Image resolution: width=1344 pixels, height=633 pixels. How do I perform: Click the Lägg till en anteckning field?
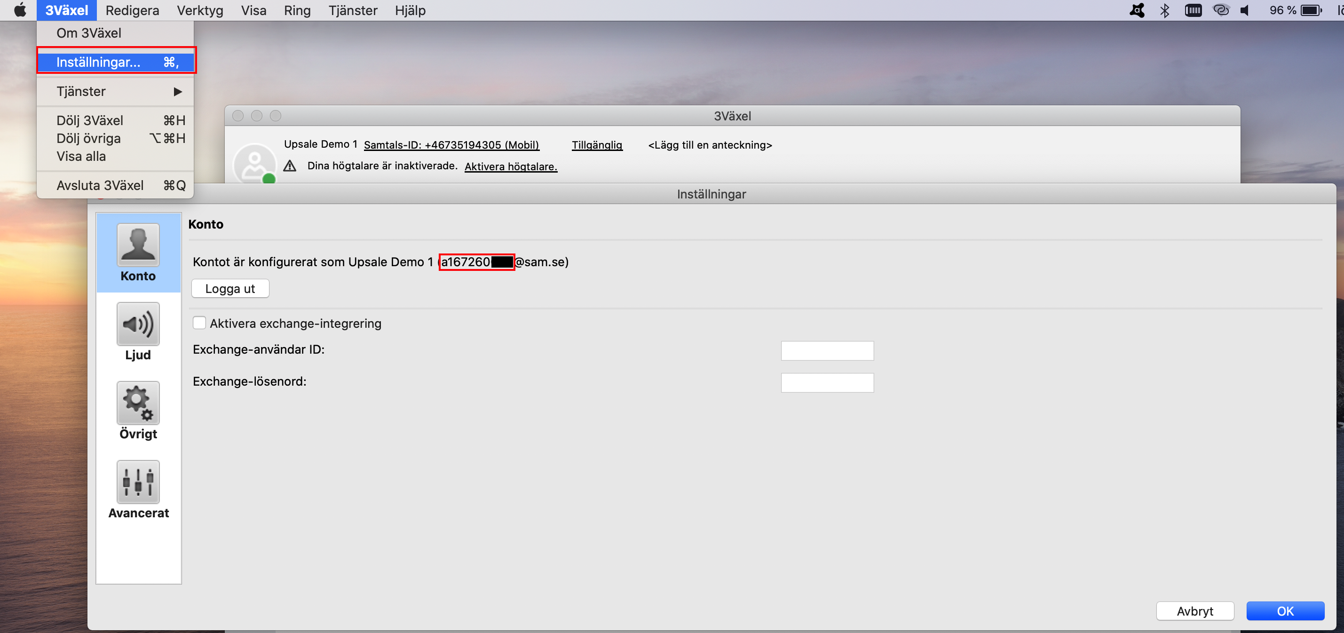[710, 145]
